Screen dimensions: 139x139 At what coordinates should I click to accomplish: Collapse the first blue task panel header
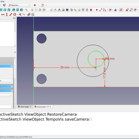12,66
